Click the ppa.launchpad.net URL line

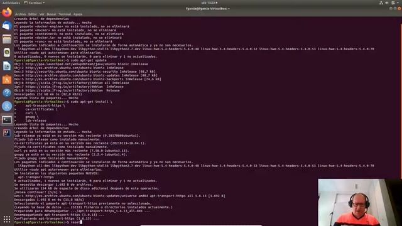[x=81, y=64]
